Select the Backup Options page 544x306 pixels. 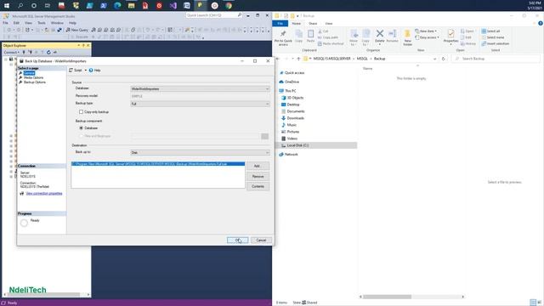point(34,82)
